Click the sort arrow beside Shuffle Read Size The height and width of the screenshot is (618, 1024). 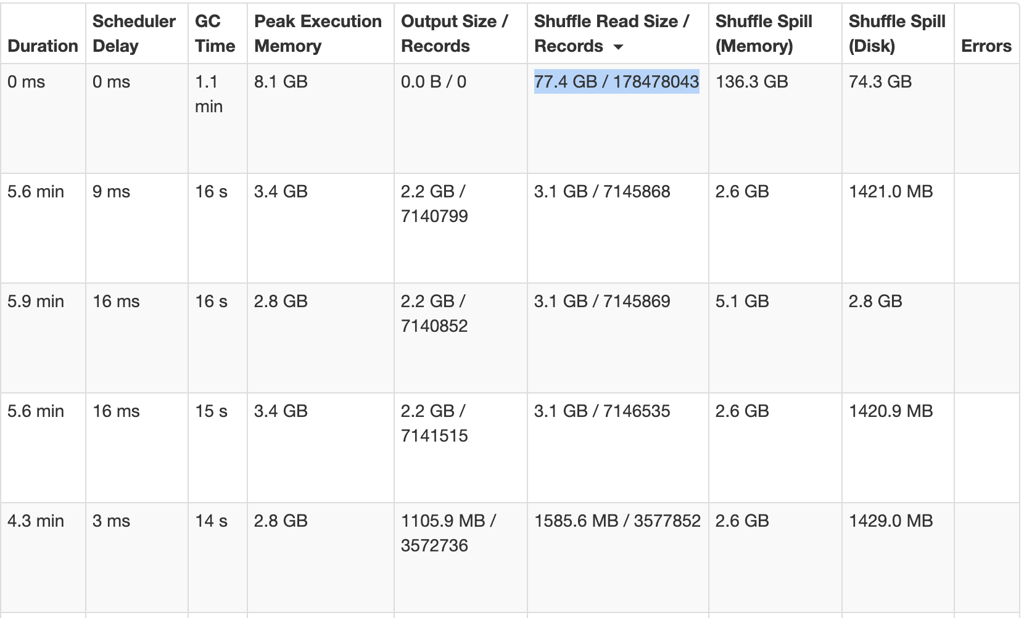tap(618, 47)
